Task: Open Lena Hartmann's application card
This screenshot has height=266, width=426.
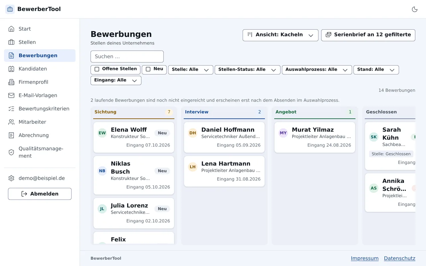Action: (224, 172)
